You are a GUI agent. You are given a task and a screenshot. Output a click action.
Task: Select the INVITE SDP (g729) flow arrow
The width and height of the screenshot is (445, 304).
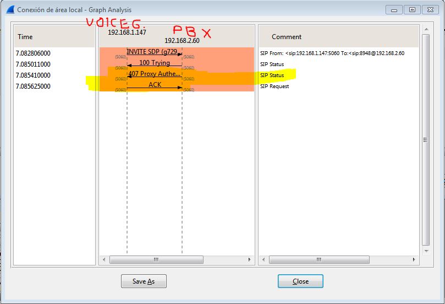point(155,52)
